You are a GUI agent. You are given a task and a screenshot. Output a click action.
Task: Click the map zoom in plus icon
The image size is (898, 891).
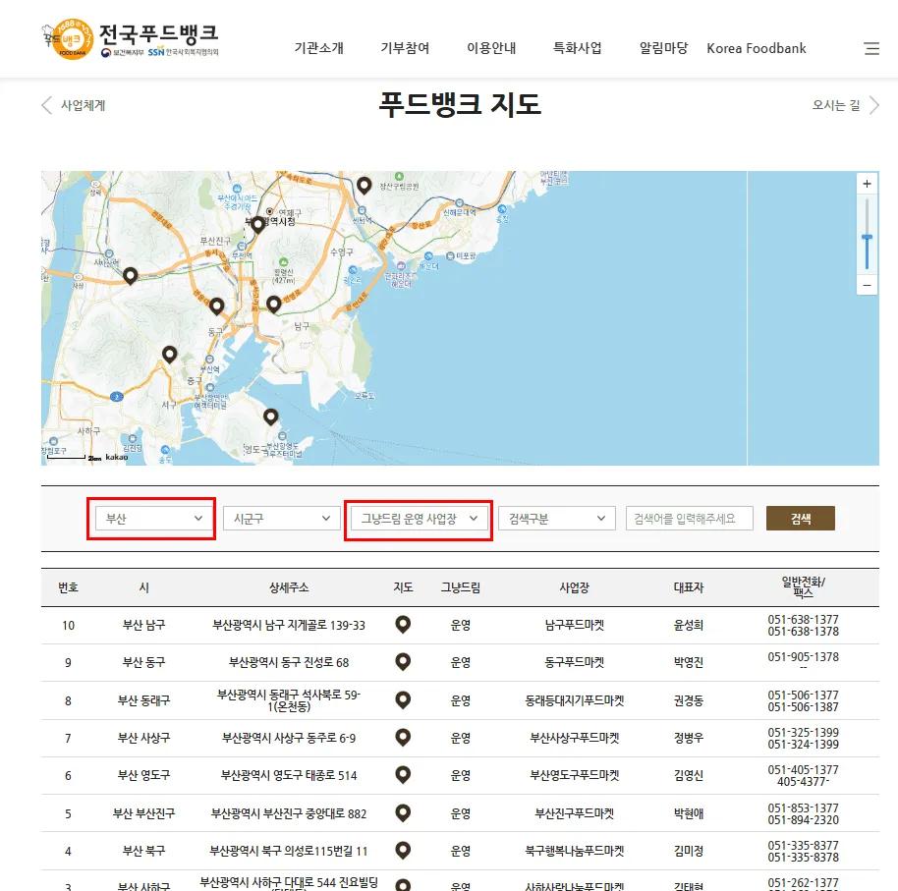point(866,183)
